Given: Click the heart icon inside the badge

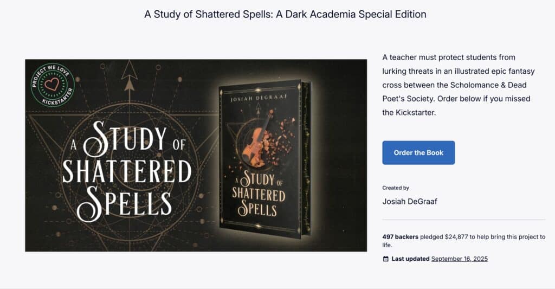Looking at the screenshot, I should pyautogui.click(x=53, y=85).
